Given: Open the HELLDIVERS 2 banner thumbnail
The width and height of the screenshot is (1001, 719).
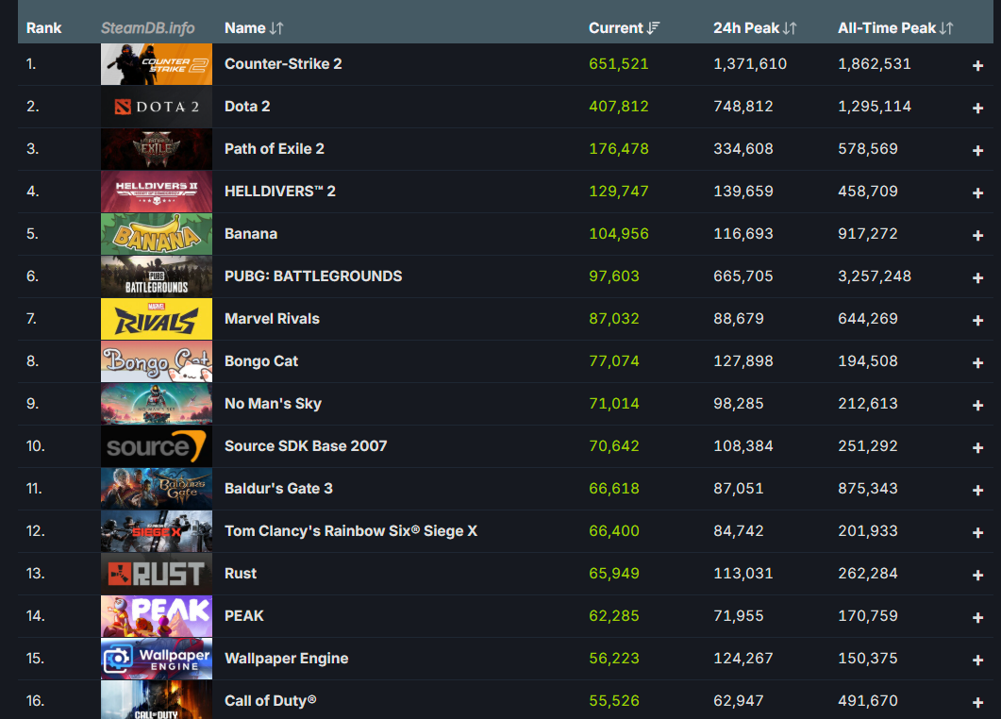Looking at the screenshot, I should pos(157,191).
